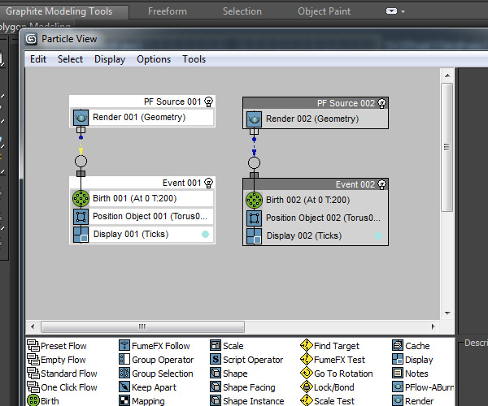Viewport: 488px width, 406px height.
Task: Click Display 002 cyan color swatch
Action: tap(378, 235)
